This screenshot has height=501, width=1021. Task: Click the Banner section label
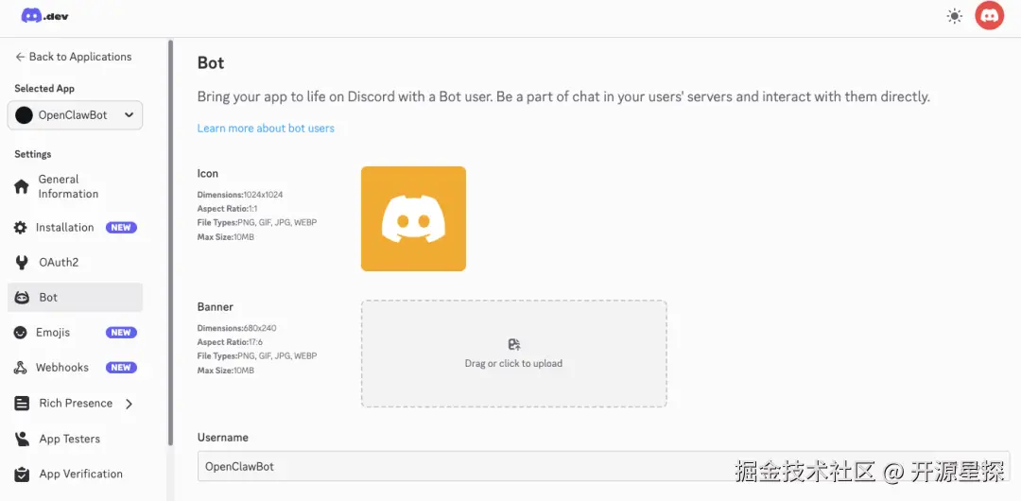click(x=215, y=306)
